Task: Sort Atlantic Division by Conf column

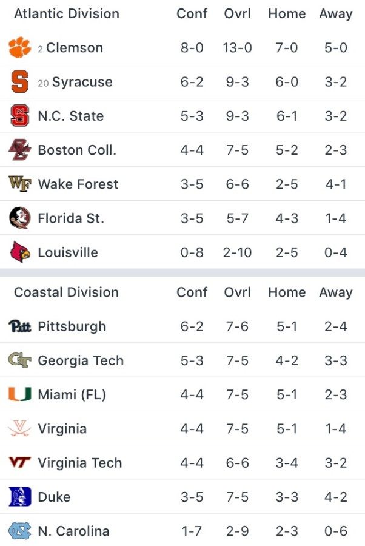Action: [192, 13]
